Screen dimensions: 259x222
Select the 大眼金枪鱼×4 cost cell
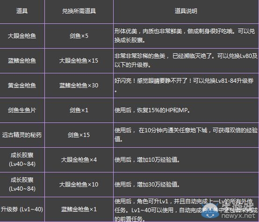79,160
